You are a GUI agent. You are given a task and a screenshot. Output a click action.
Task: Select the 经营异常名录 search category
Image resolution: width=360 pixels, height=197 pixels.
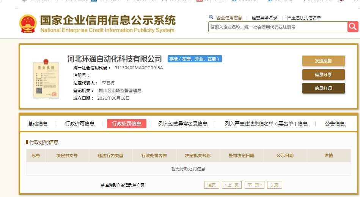(x=264, y=18)
